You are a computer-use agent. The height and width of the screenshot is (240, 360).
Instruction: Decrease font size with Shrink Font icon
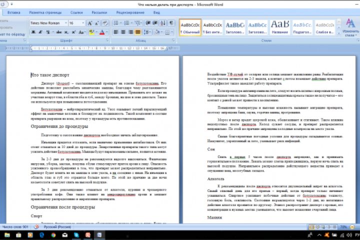97,23
